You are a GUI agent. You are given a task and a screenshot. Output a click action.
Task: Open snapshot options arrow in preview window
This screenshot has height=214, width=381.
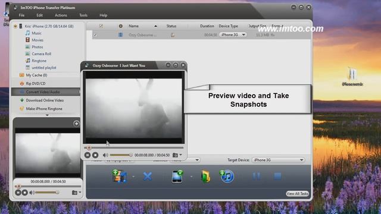[180, 155]
